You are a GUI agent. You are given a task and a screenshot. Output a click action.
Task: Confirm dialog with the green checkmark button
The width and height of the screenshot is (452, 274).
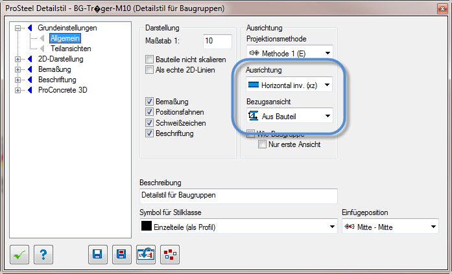point(19,255)
